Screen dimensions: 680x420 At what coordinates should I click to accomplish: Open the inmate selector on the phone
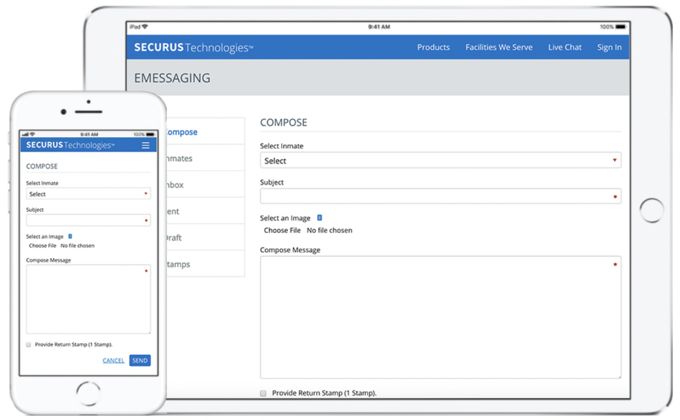88,194
